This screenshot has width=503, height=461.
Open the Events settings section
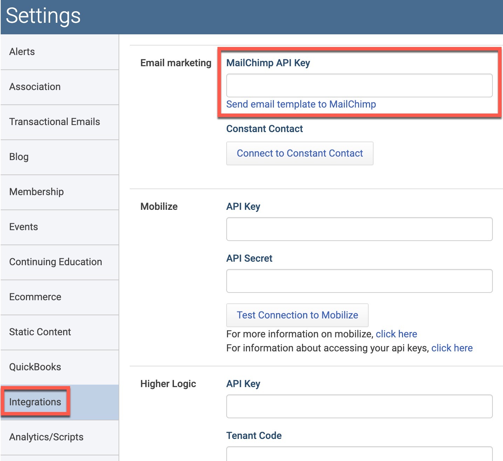pyautogui.click(x=60, y=227)
